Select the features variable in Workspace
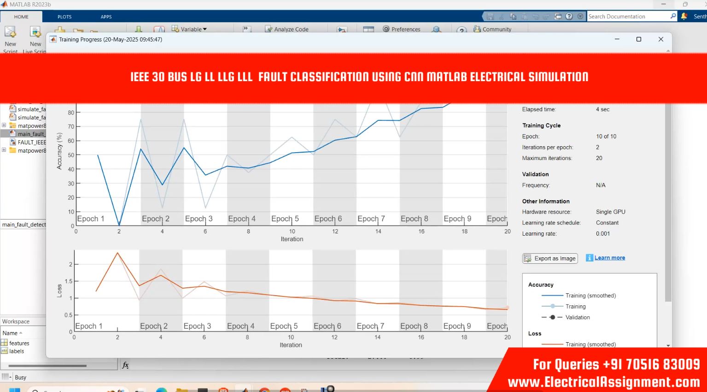The image size is (707, 392). pos(19,343)
